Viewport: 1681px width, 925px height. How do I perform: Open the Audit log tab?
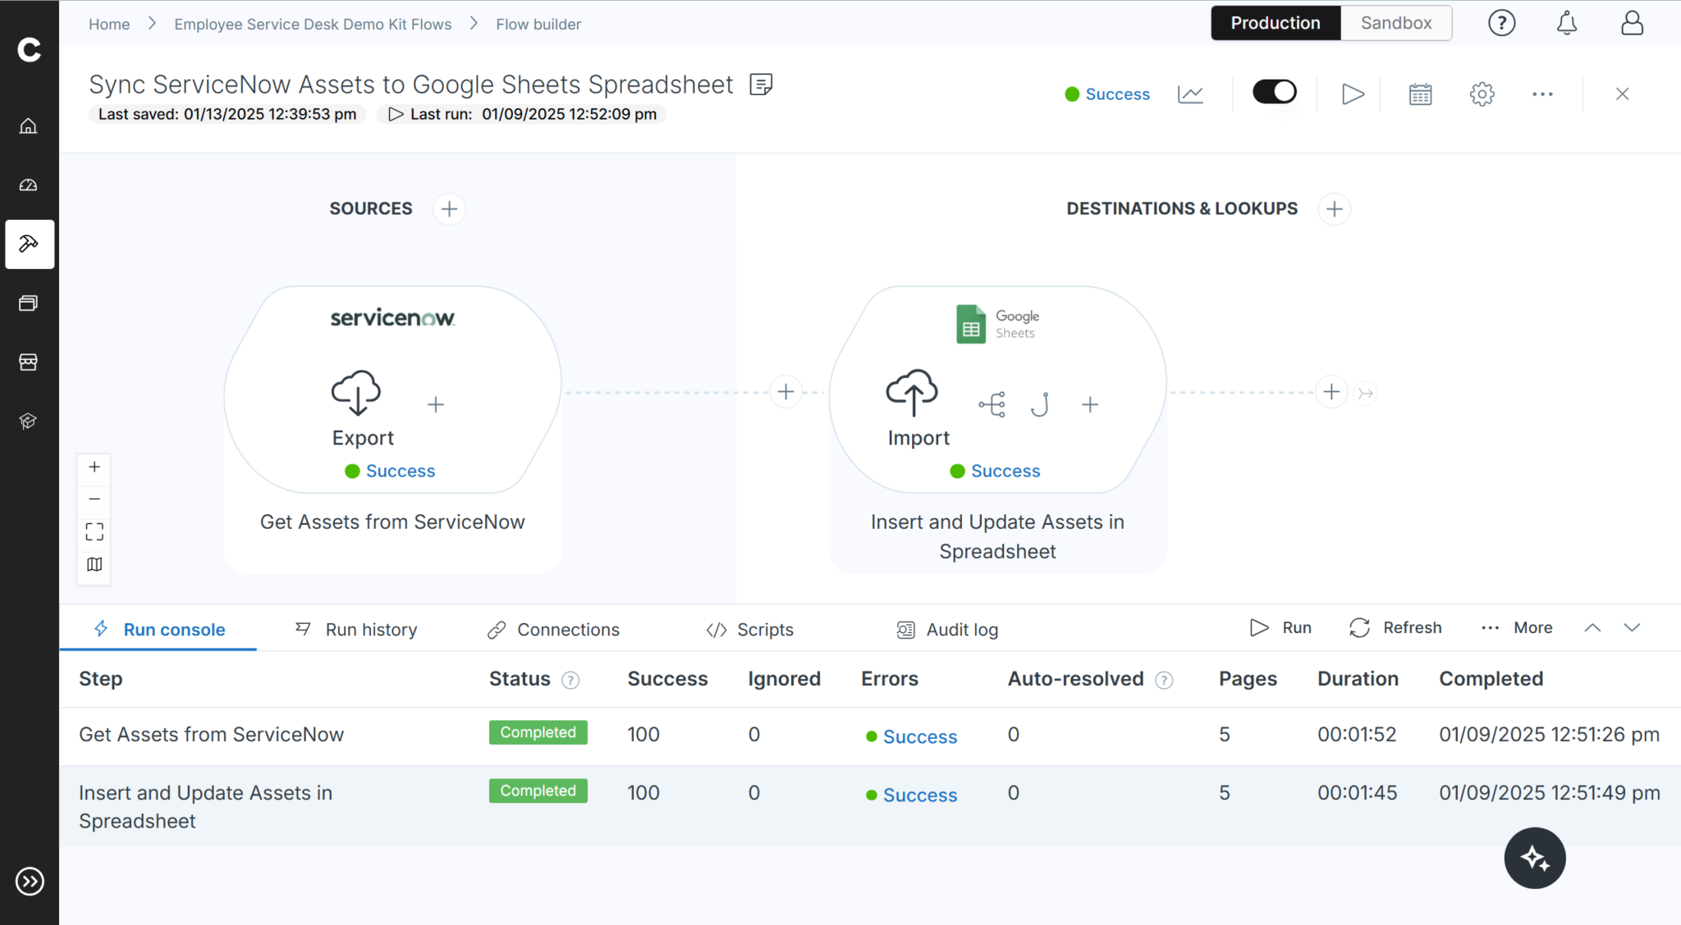coord(961,629)
